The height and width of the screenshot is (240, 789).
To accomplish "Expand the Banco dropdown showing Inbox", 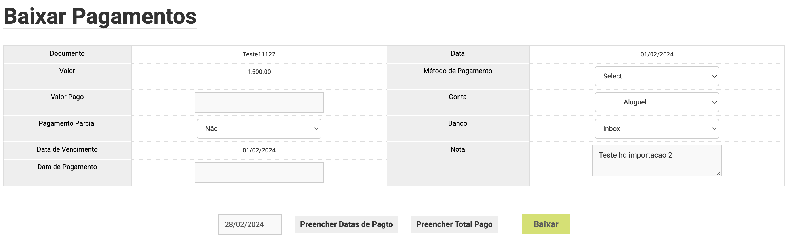I will 656,128.
